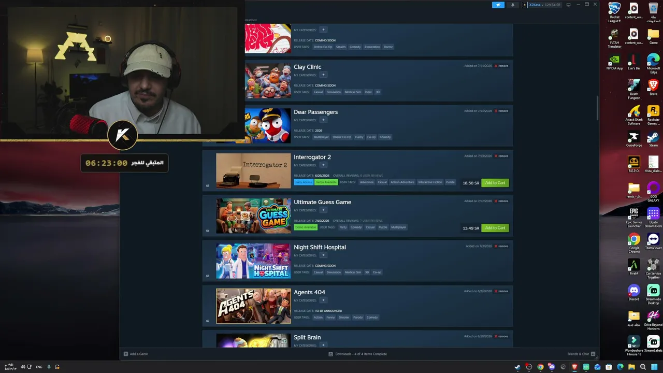
Task: Open File Explorer from taskbar
Action: pyautogui.click(x=631, y=367)
